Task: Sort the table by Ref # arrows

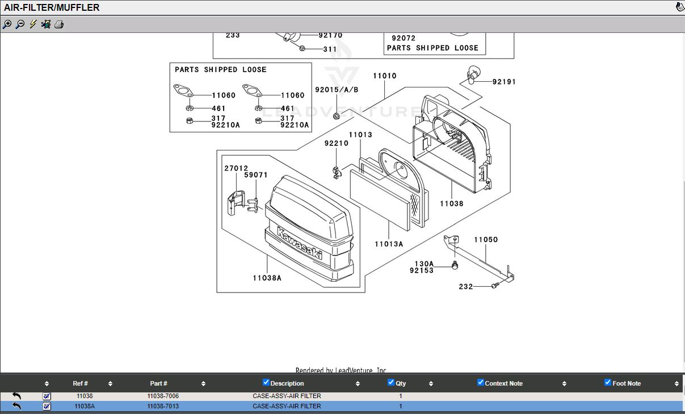Action: click(110, 384)
